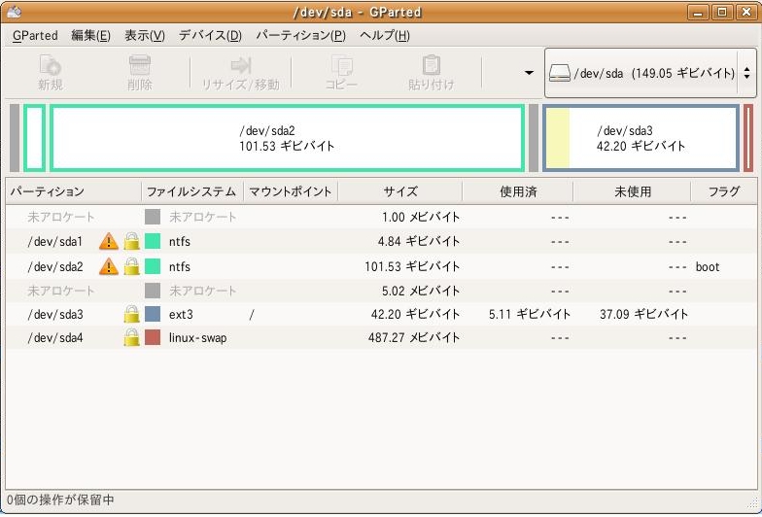
Task: Click the GParted window icon in the title bar
Action: coord(14,12)
